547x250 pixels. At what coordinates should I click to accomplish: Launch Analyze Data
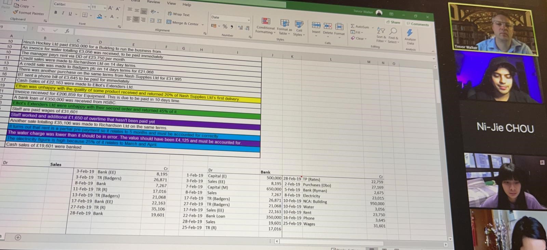tap(410, 38)
